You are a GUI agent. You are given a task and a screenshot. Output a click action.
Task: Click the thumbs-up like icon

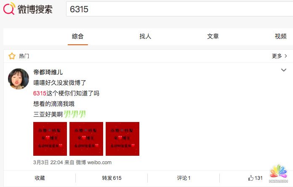click(x=251, y=178)
